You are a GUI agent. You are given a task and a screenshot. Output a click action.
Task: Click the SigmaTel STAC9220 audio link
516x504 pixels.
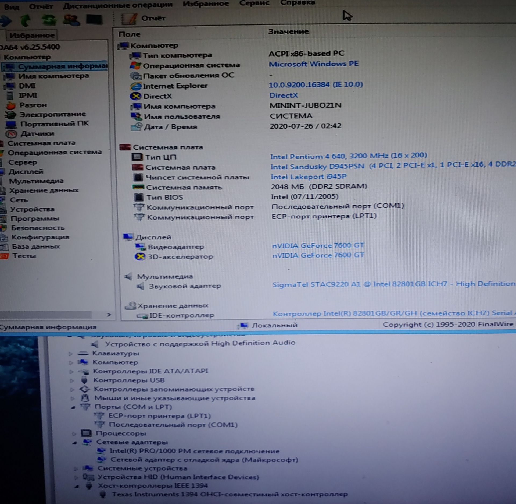point(394,284)
